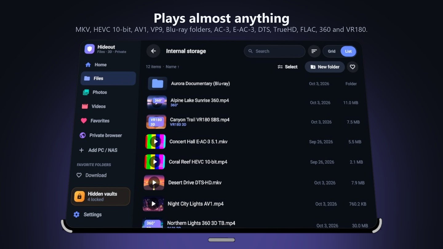
Task: Click the Photos icon in sidebar
Action: [86, 92]
